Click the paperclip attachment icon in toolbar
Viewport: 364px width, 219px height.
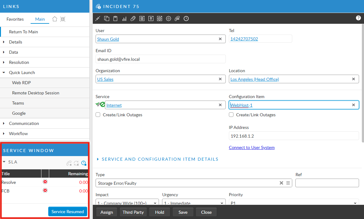pos(133,19)
